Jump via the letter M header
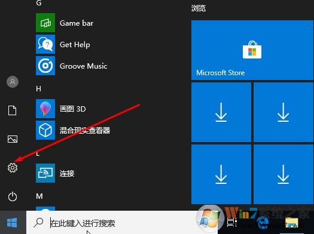The height and width of the screenshot is (234, 314). (x=39, y=196)
